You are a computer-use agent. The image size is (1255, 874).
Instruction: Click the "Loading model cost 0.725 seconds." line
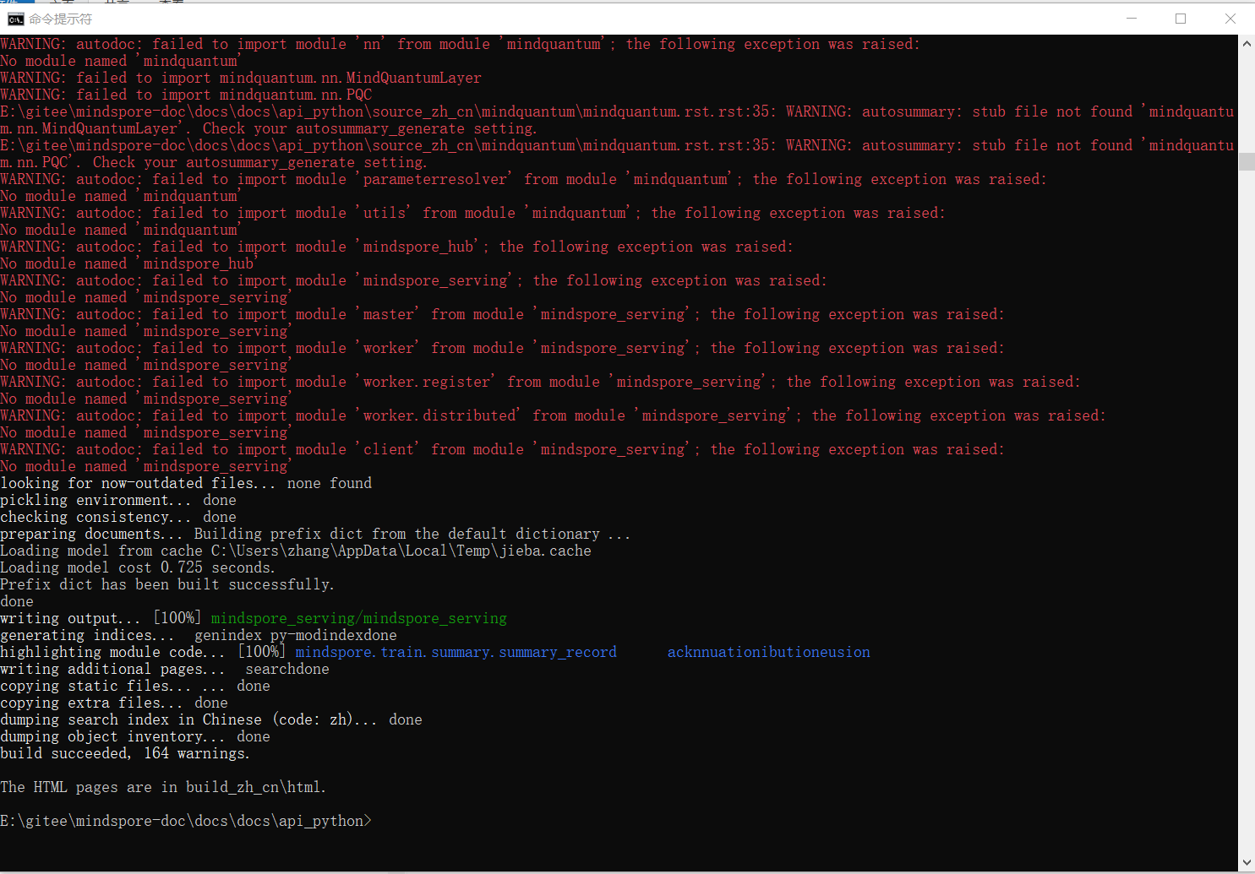tap(137, 567)
